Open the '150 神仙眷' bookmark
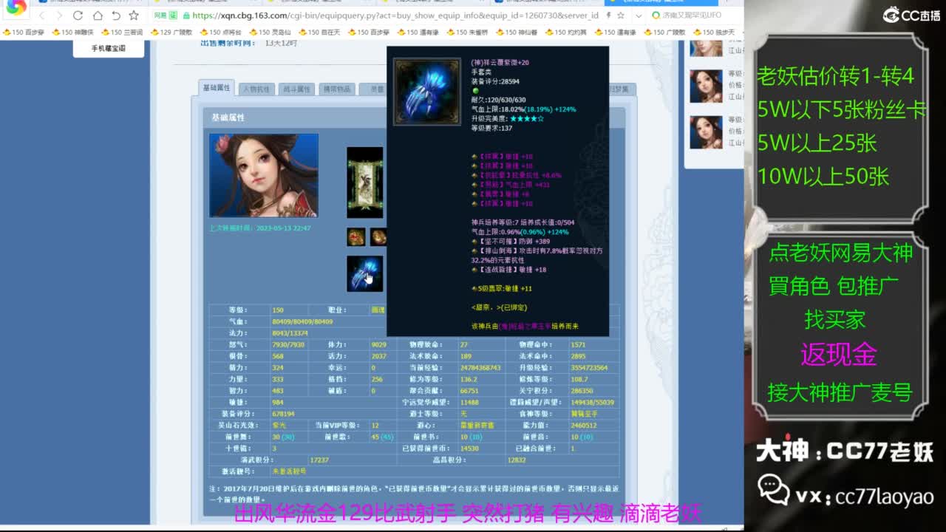 point(517,33)
